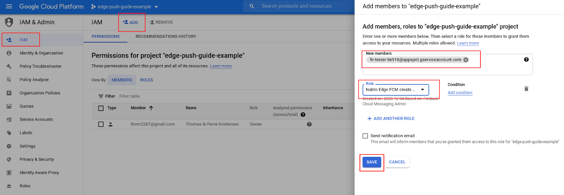Tick the select-all checkbox in table header

(x=101, y=108)
